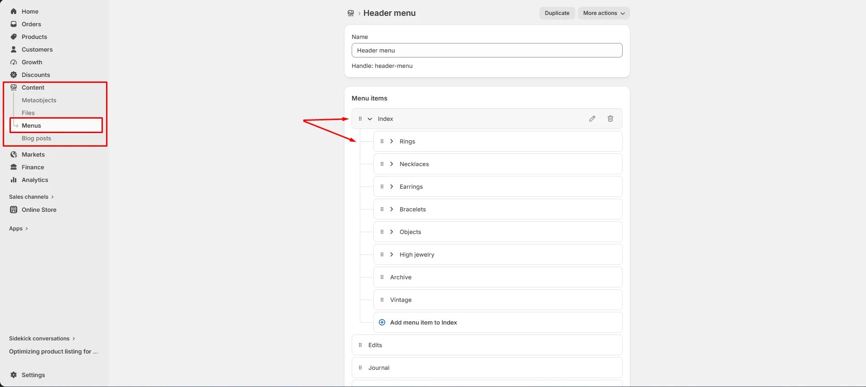Click the Markets globe icon
Viewport: 866px width, 387px height.
tap(14, 154)
